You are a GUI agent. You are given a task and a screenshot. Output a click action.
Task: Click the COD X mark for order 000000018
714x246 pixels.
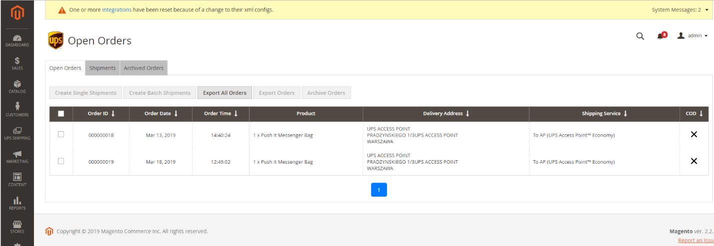[x=693, y=134]
